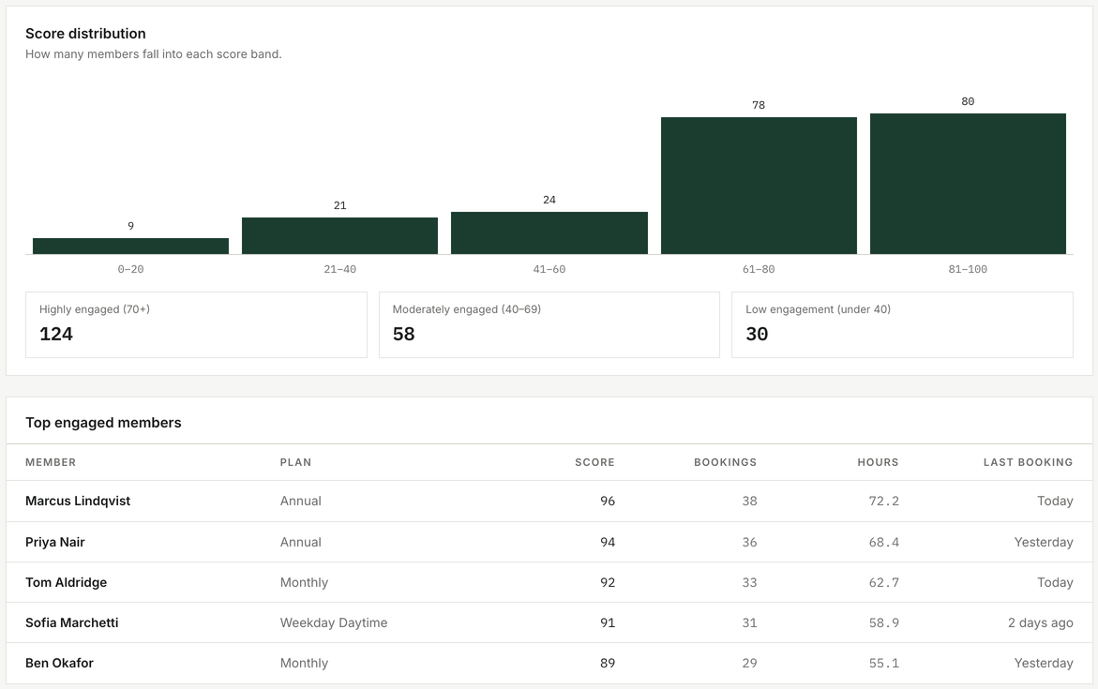Click the 81–100 score band bar

coord(968,184)
